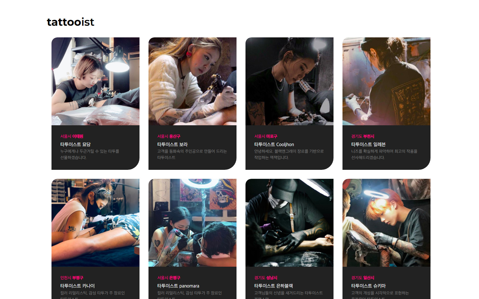
Task: Open the photo of tattooist 묘당
Action: click(x=96, y=81)
